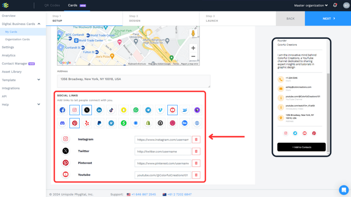Add a Dribbble social link

pos(172,123)
